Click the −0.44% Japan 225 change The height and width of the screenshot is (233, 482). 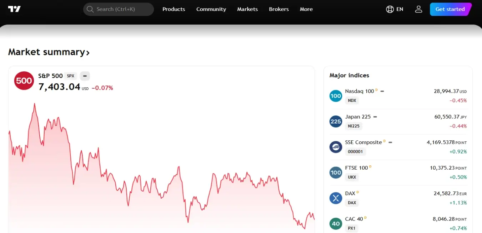[458, 126]
